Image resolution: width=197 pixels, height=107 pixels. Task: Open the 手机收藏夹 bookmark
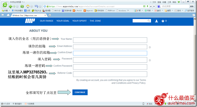pyautogui.click(x=17, y=11)
